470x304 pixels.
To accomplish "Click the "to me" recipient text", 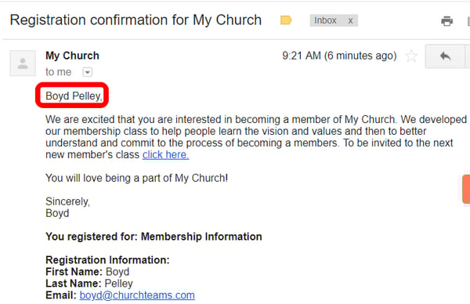I will tap(59, 72).
